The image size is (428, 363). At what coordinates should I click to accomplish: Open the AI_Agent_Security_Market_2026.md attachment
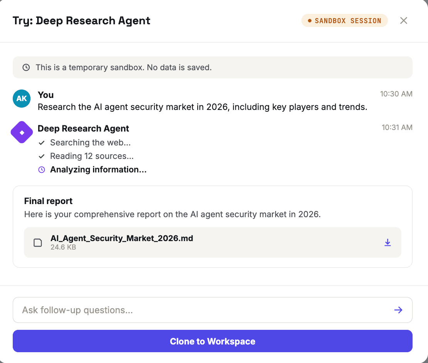tap(213, 242)
